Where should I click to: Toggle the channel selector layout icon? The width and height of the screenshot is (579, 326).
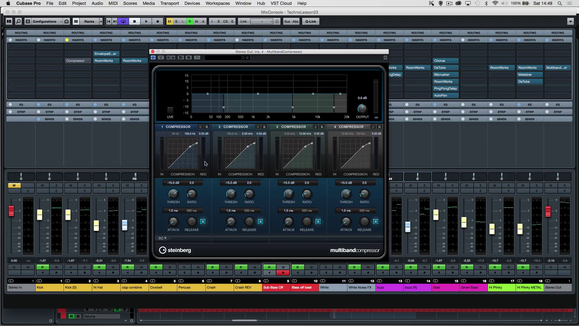tap(9, 21)
